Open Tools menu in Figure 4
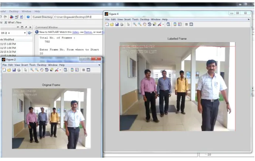The width and height of the screenshot is (255, 161). coord(135,19)
